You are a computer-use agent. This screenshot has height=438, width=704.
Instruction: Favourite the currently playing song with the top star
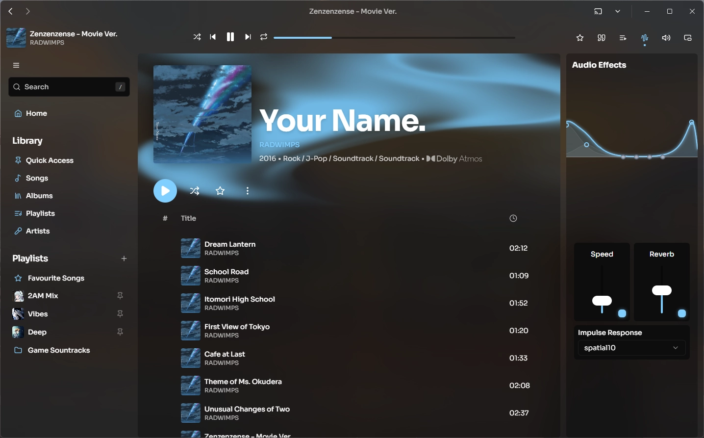click(580, 38)
